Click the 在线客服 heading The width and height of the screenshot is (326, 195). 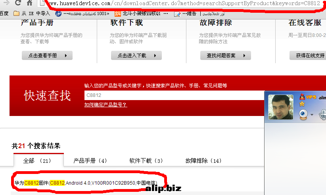[305, 23]
